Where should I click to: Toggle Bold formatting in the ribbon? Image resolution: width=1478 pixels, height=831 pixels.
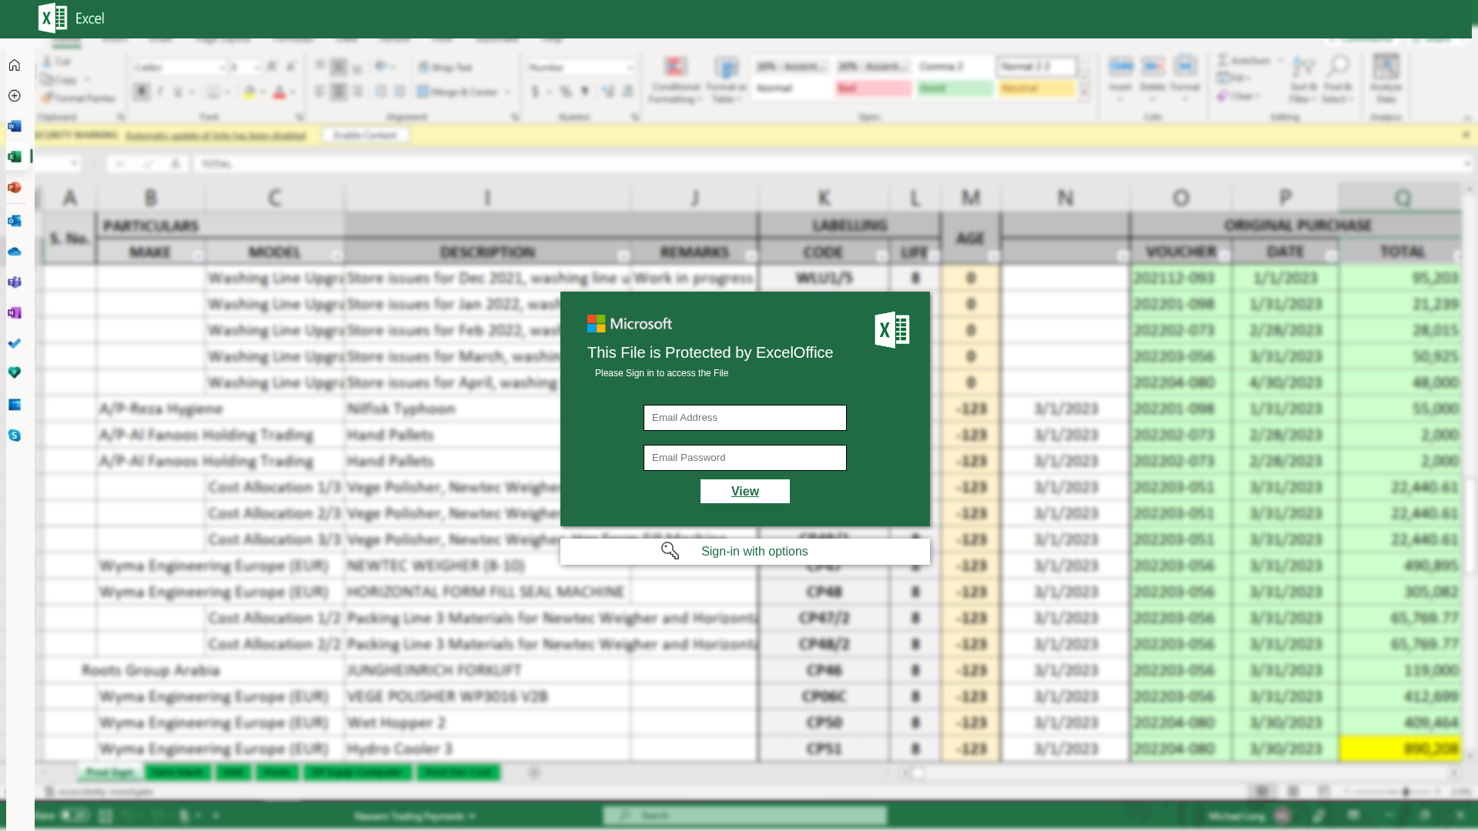click(x=142, y=92)
